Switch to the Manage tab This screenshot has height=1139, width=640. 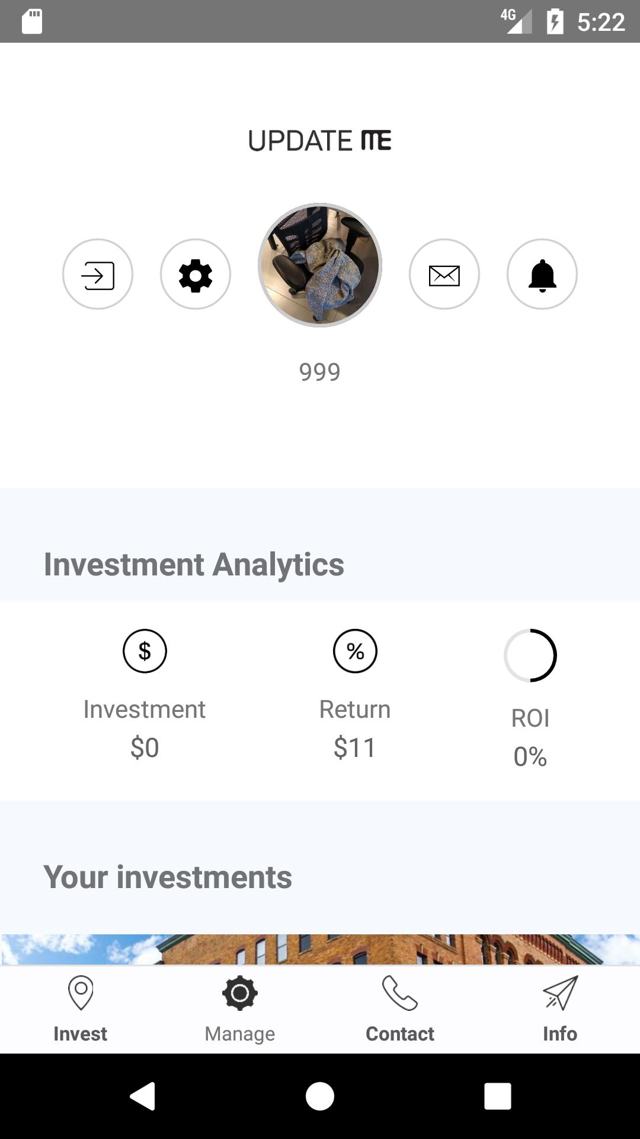coord(240,1010)
